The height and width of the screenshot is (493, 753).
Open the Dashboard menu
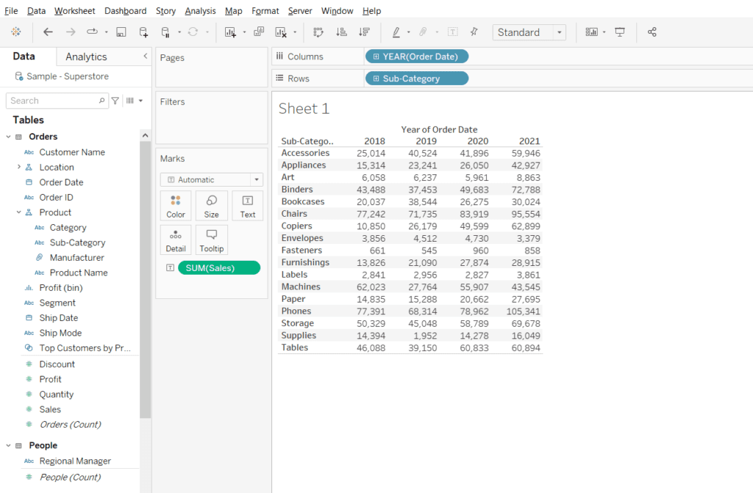click(125, 10)
